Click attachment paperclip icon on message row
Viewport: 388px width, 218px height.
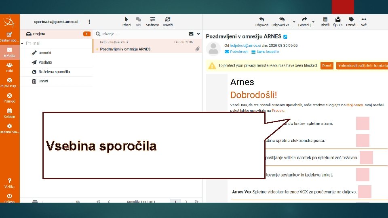(197, 49)
